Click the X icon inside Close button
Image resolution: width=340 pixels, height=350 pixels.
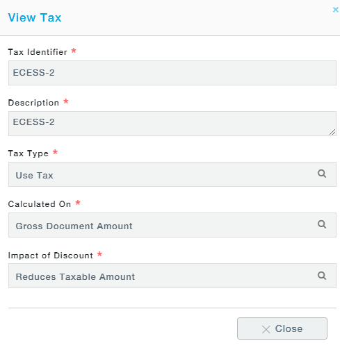[x=266, y=329]
